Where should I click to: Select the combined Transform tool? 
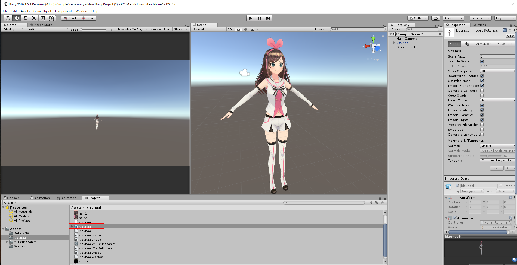(51, 18)
